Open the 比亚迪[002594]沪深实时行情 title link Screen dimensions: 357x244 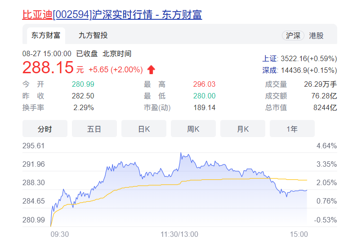click(x=112, y=15)
